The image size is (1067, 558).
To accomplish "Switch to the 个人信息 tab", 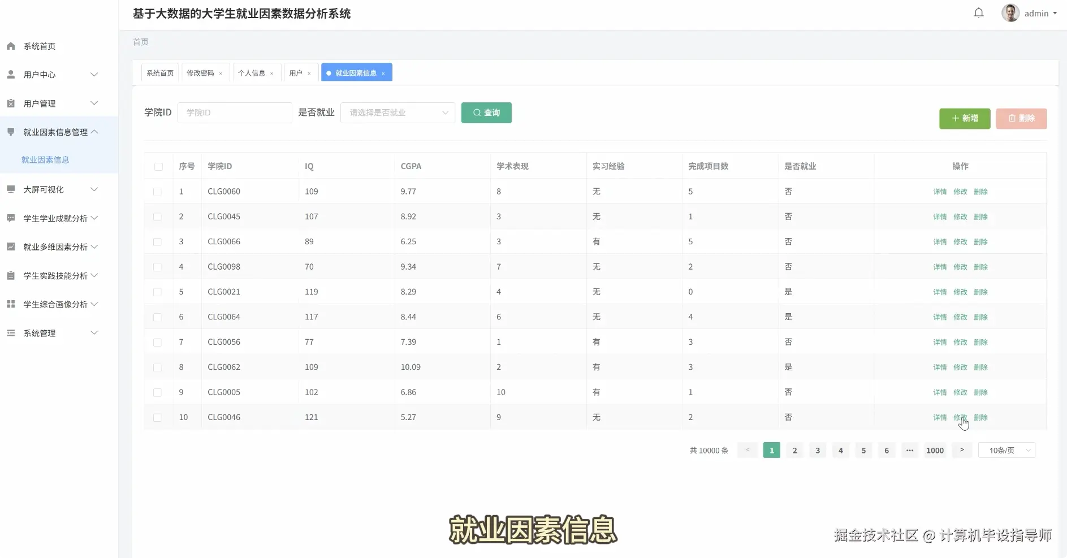I will pyautogui.click(x=252, y=73).
